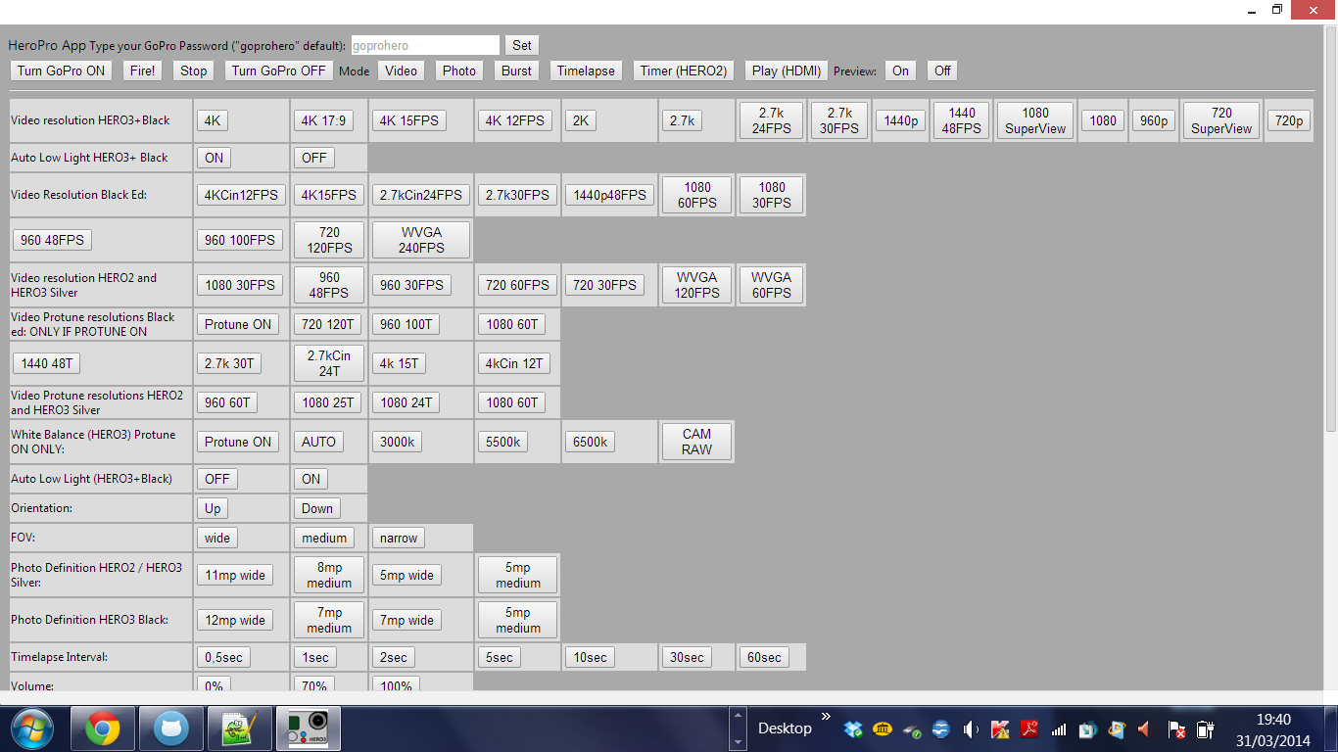
Task: Switch Mode to Photo
Action: 459,70
